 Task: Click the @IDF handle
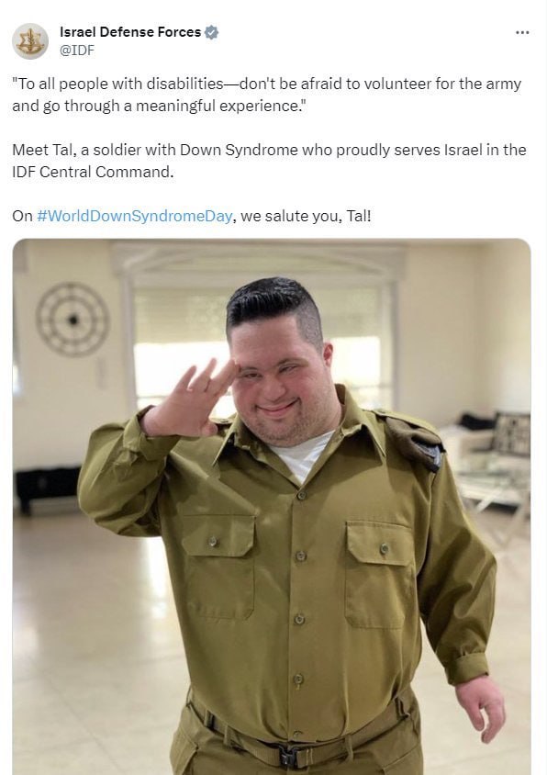[76, 50]
